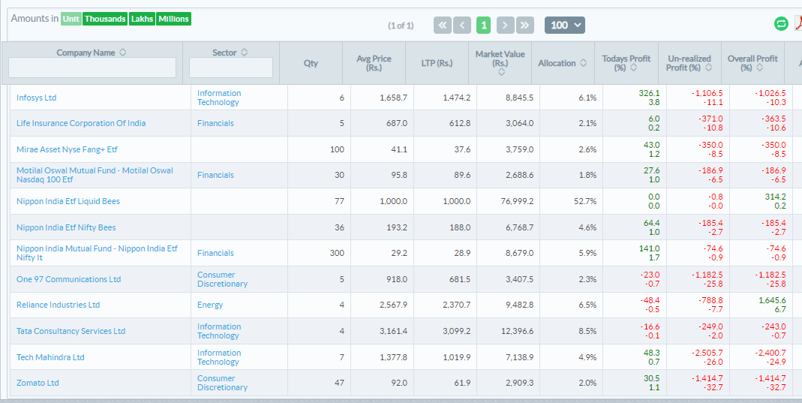Click Information Technology sector for Tata Consultancy
Viewport: 802px width, 403px height.
pos(219,331)
